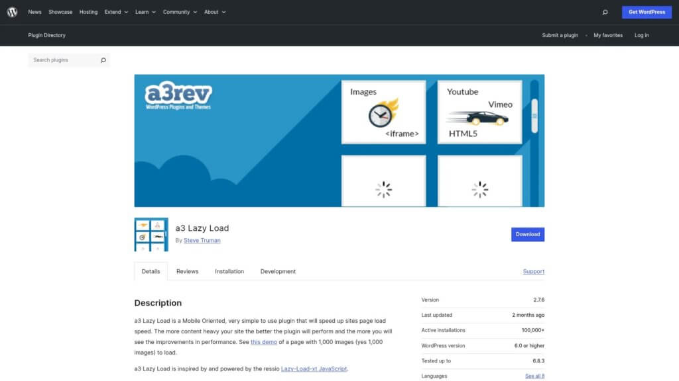Select News in the top navigation
679x381 pixels.
click(34, 11)
